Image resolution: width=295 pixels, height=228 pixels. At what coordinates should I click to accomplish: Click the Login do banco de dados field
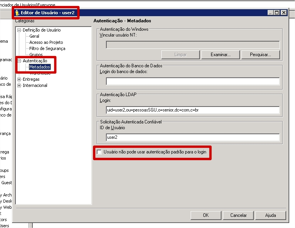click(193, 81)
